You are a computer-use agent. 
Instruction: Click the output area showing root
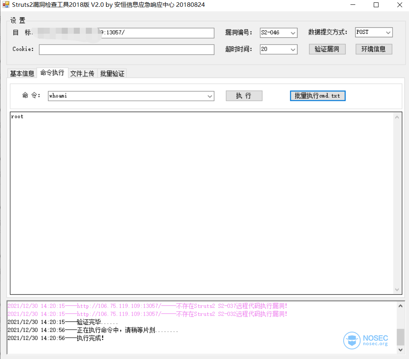[202, 203]
